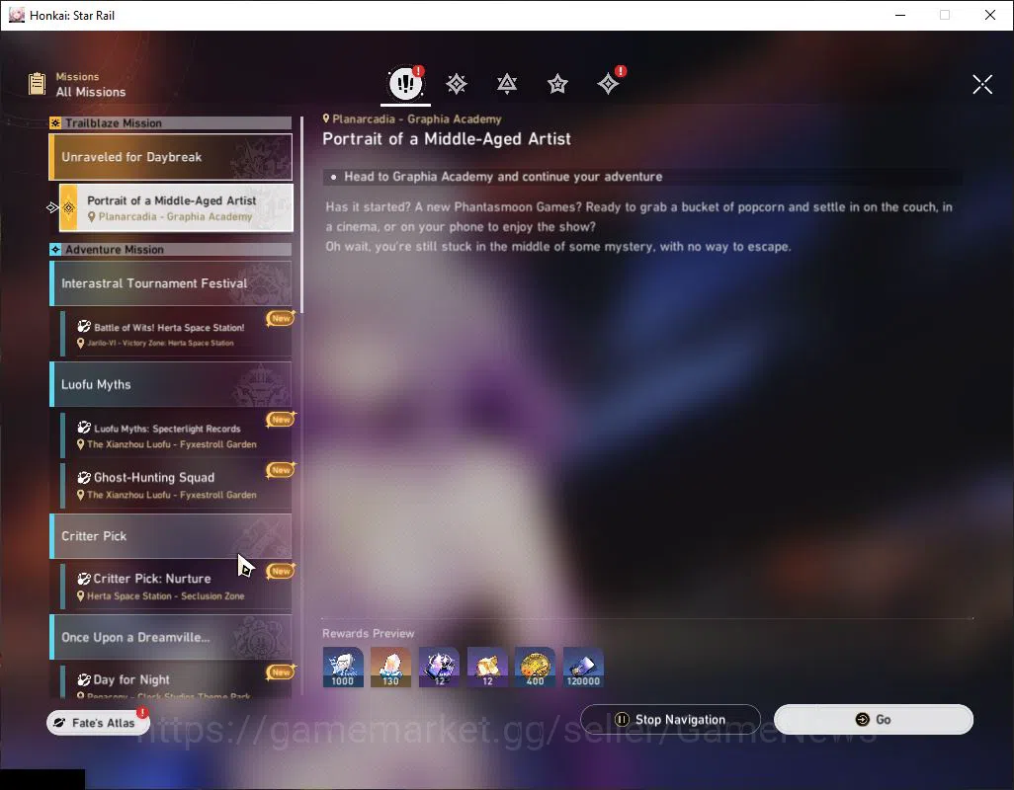View the first 12-count reward icon

(x=439, y=667)
